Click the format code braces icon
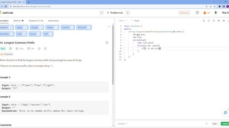The width and height of the screenshot is (229, 128). click(209, 21)
